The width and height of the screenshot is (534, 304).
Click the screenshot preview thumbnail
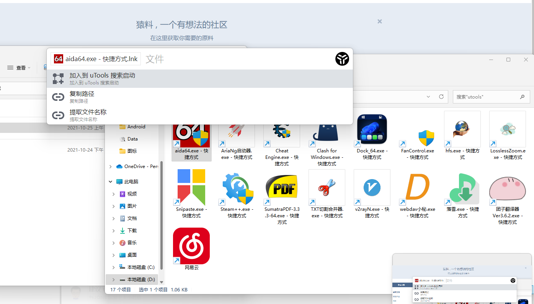[462, 278]
